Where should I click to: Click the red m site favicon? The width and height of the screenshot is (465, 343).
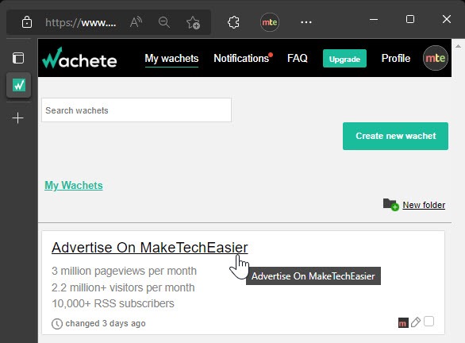(403, 322)
